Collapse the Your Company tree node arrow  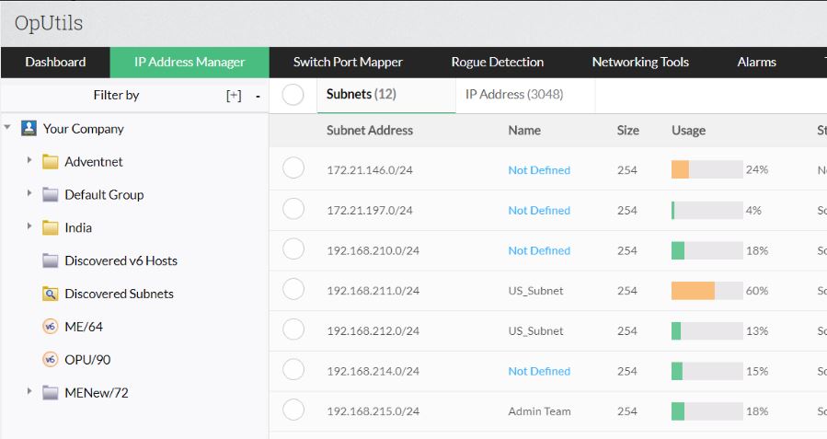(7, 127)
